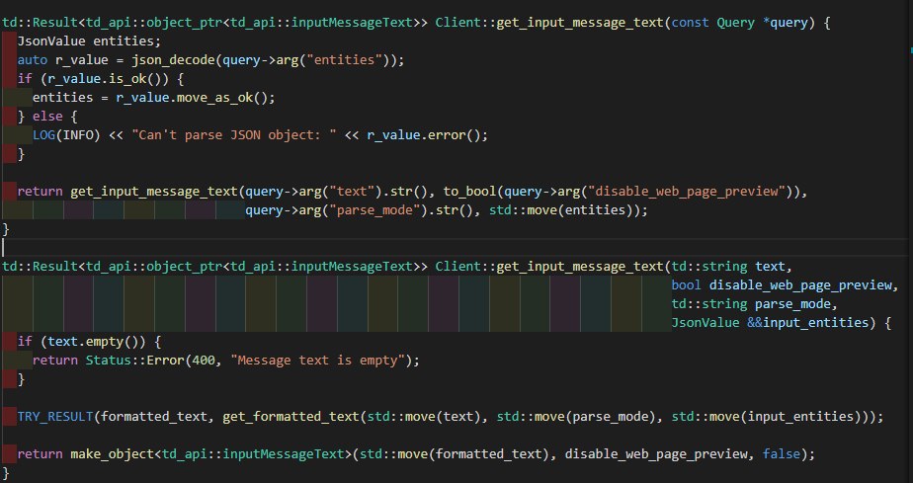Click the 400 error code number
The image size is (913, 483).
coord(204,361)
